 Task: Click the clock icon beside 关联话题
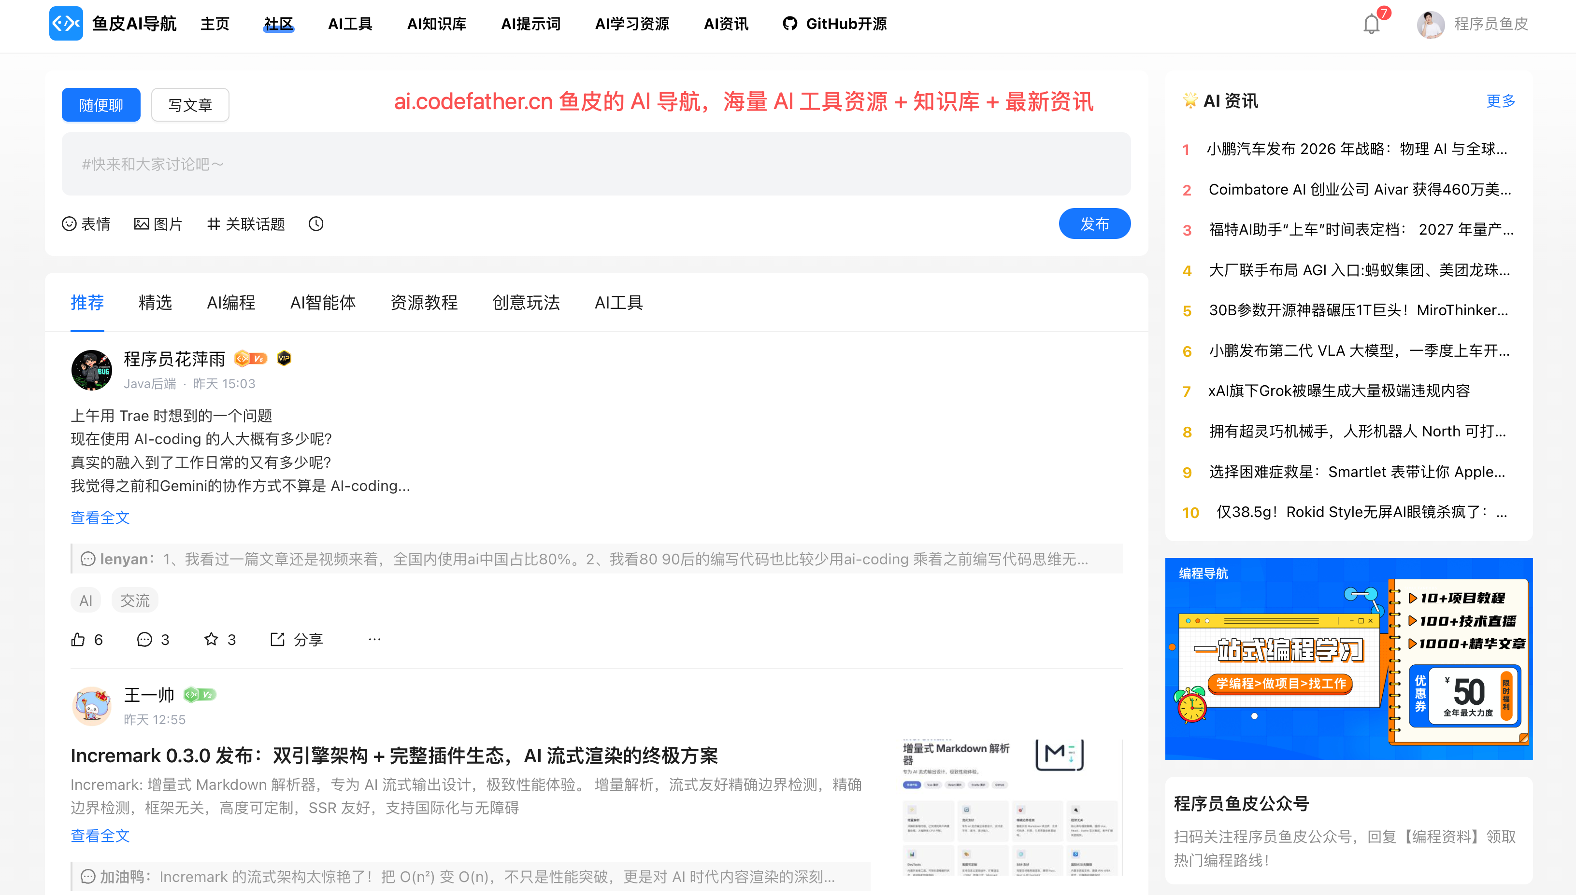tap(315, 224)
